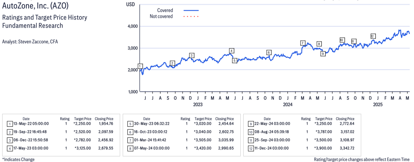Click date cell '25-Sep-24 03:00:00'
The height and width of the screenshot is (162, 414).
(272, 140)
